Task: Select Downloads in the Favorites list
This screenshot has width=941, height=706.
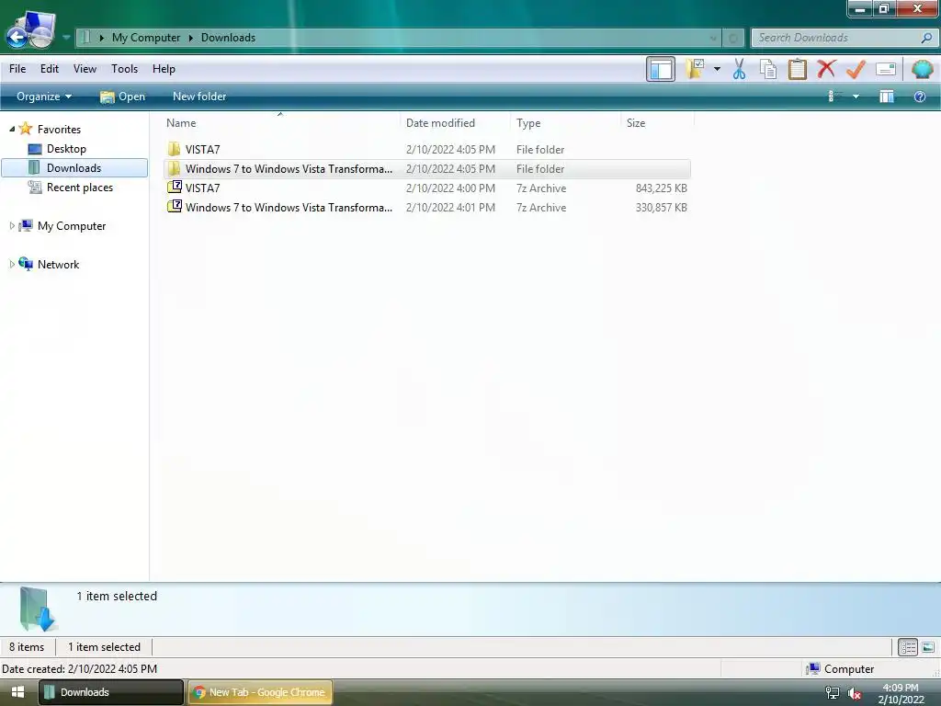Action: (x=74, y=168)
